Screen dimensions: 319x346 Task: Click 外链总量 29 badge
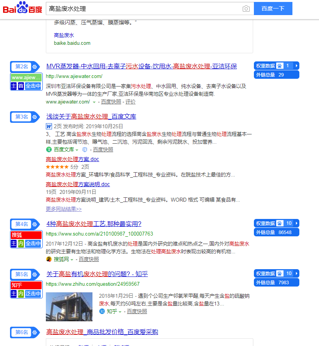tap(277, 75)
